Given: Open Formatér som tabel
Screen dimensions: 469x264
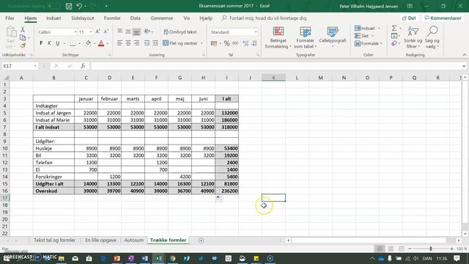Looking at the screenshot, I should [x=305, y=37].
